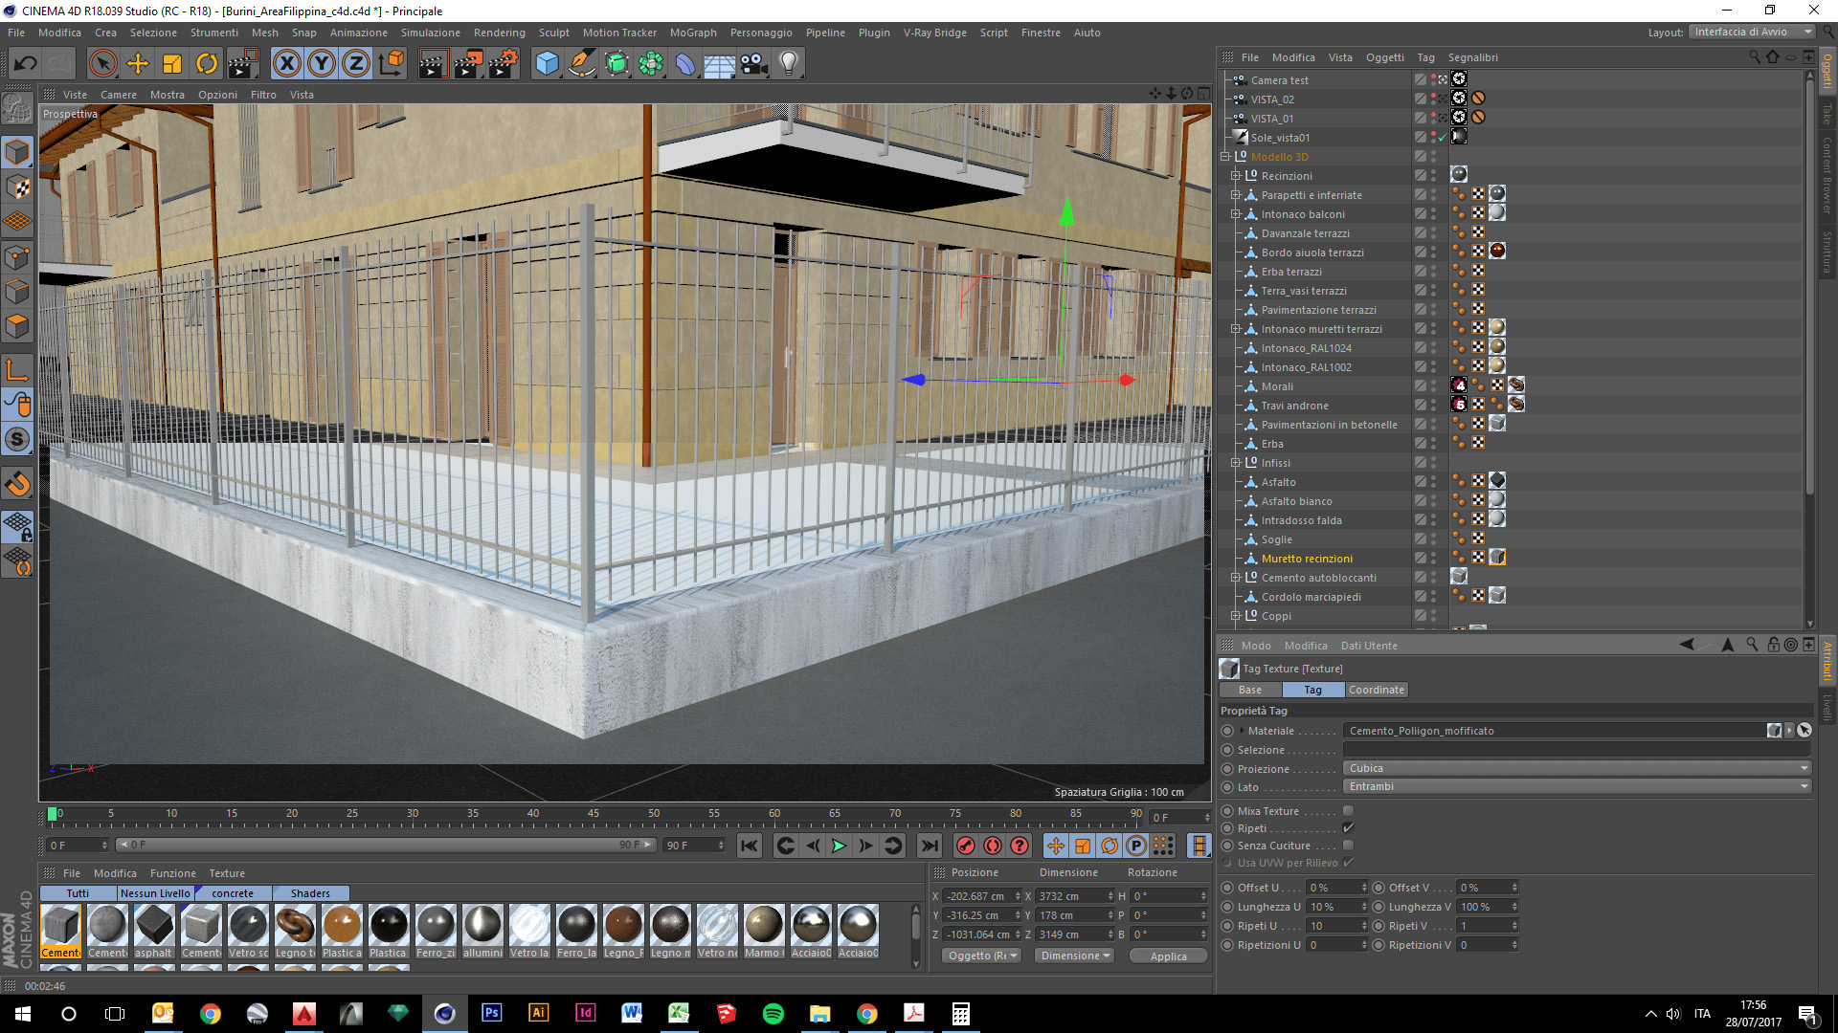Viewport: 1838px width, 1033px height.
Task: Add a Cube primitive object
Action: pyautogui.click(x=547, y=64)
